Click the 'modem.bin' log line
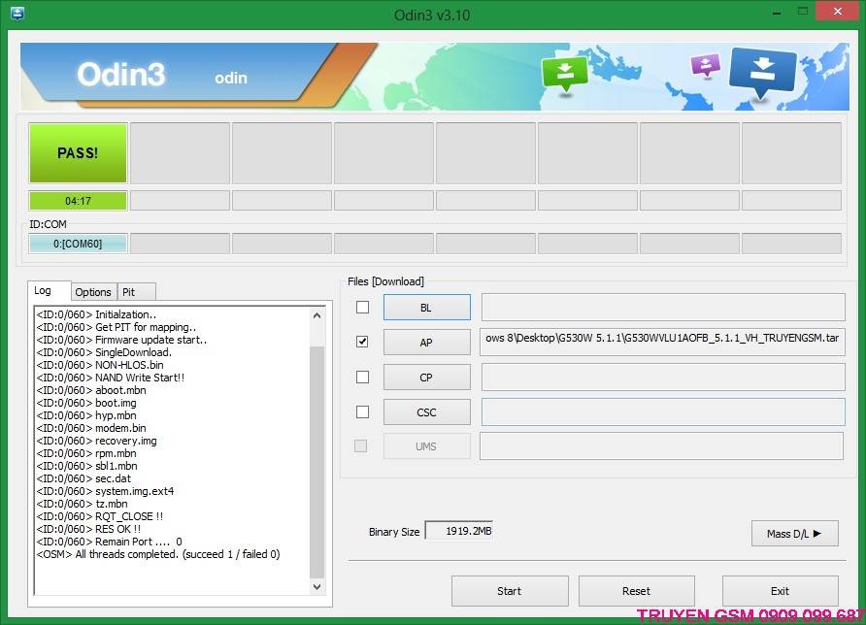Screen dimensions: 866x625 pos(91,428)
